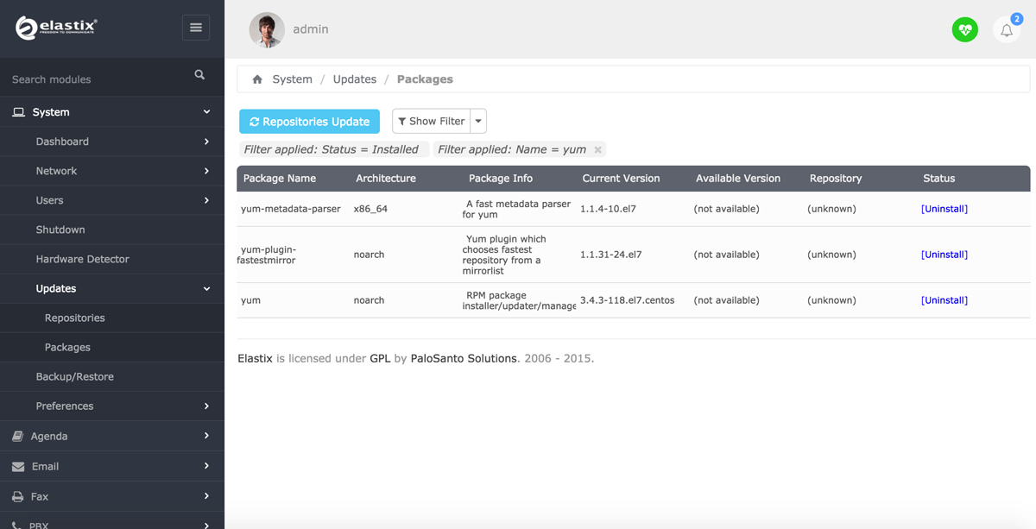Open the Email module in sidebar

click(46, 466)
